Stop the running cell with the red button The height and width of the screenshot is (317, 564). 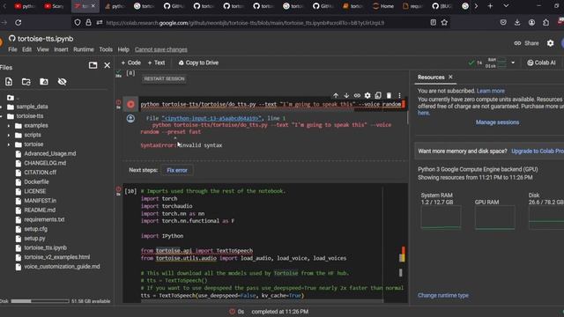[130, 104]
